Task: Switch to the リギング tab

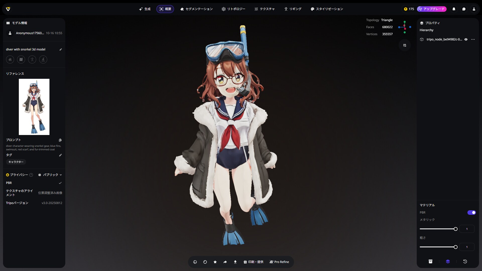Action: 293,9
